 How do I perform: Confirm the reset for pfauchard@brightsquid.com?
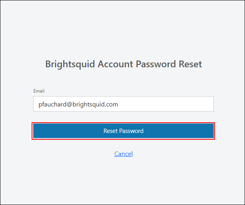tap(123, 131)
